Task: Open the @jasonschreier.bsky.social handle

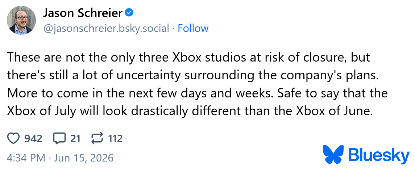Action: tap(106, 28)
